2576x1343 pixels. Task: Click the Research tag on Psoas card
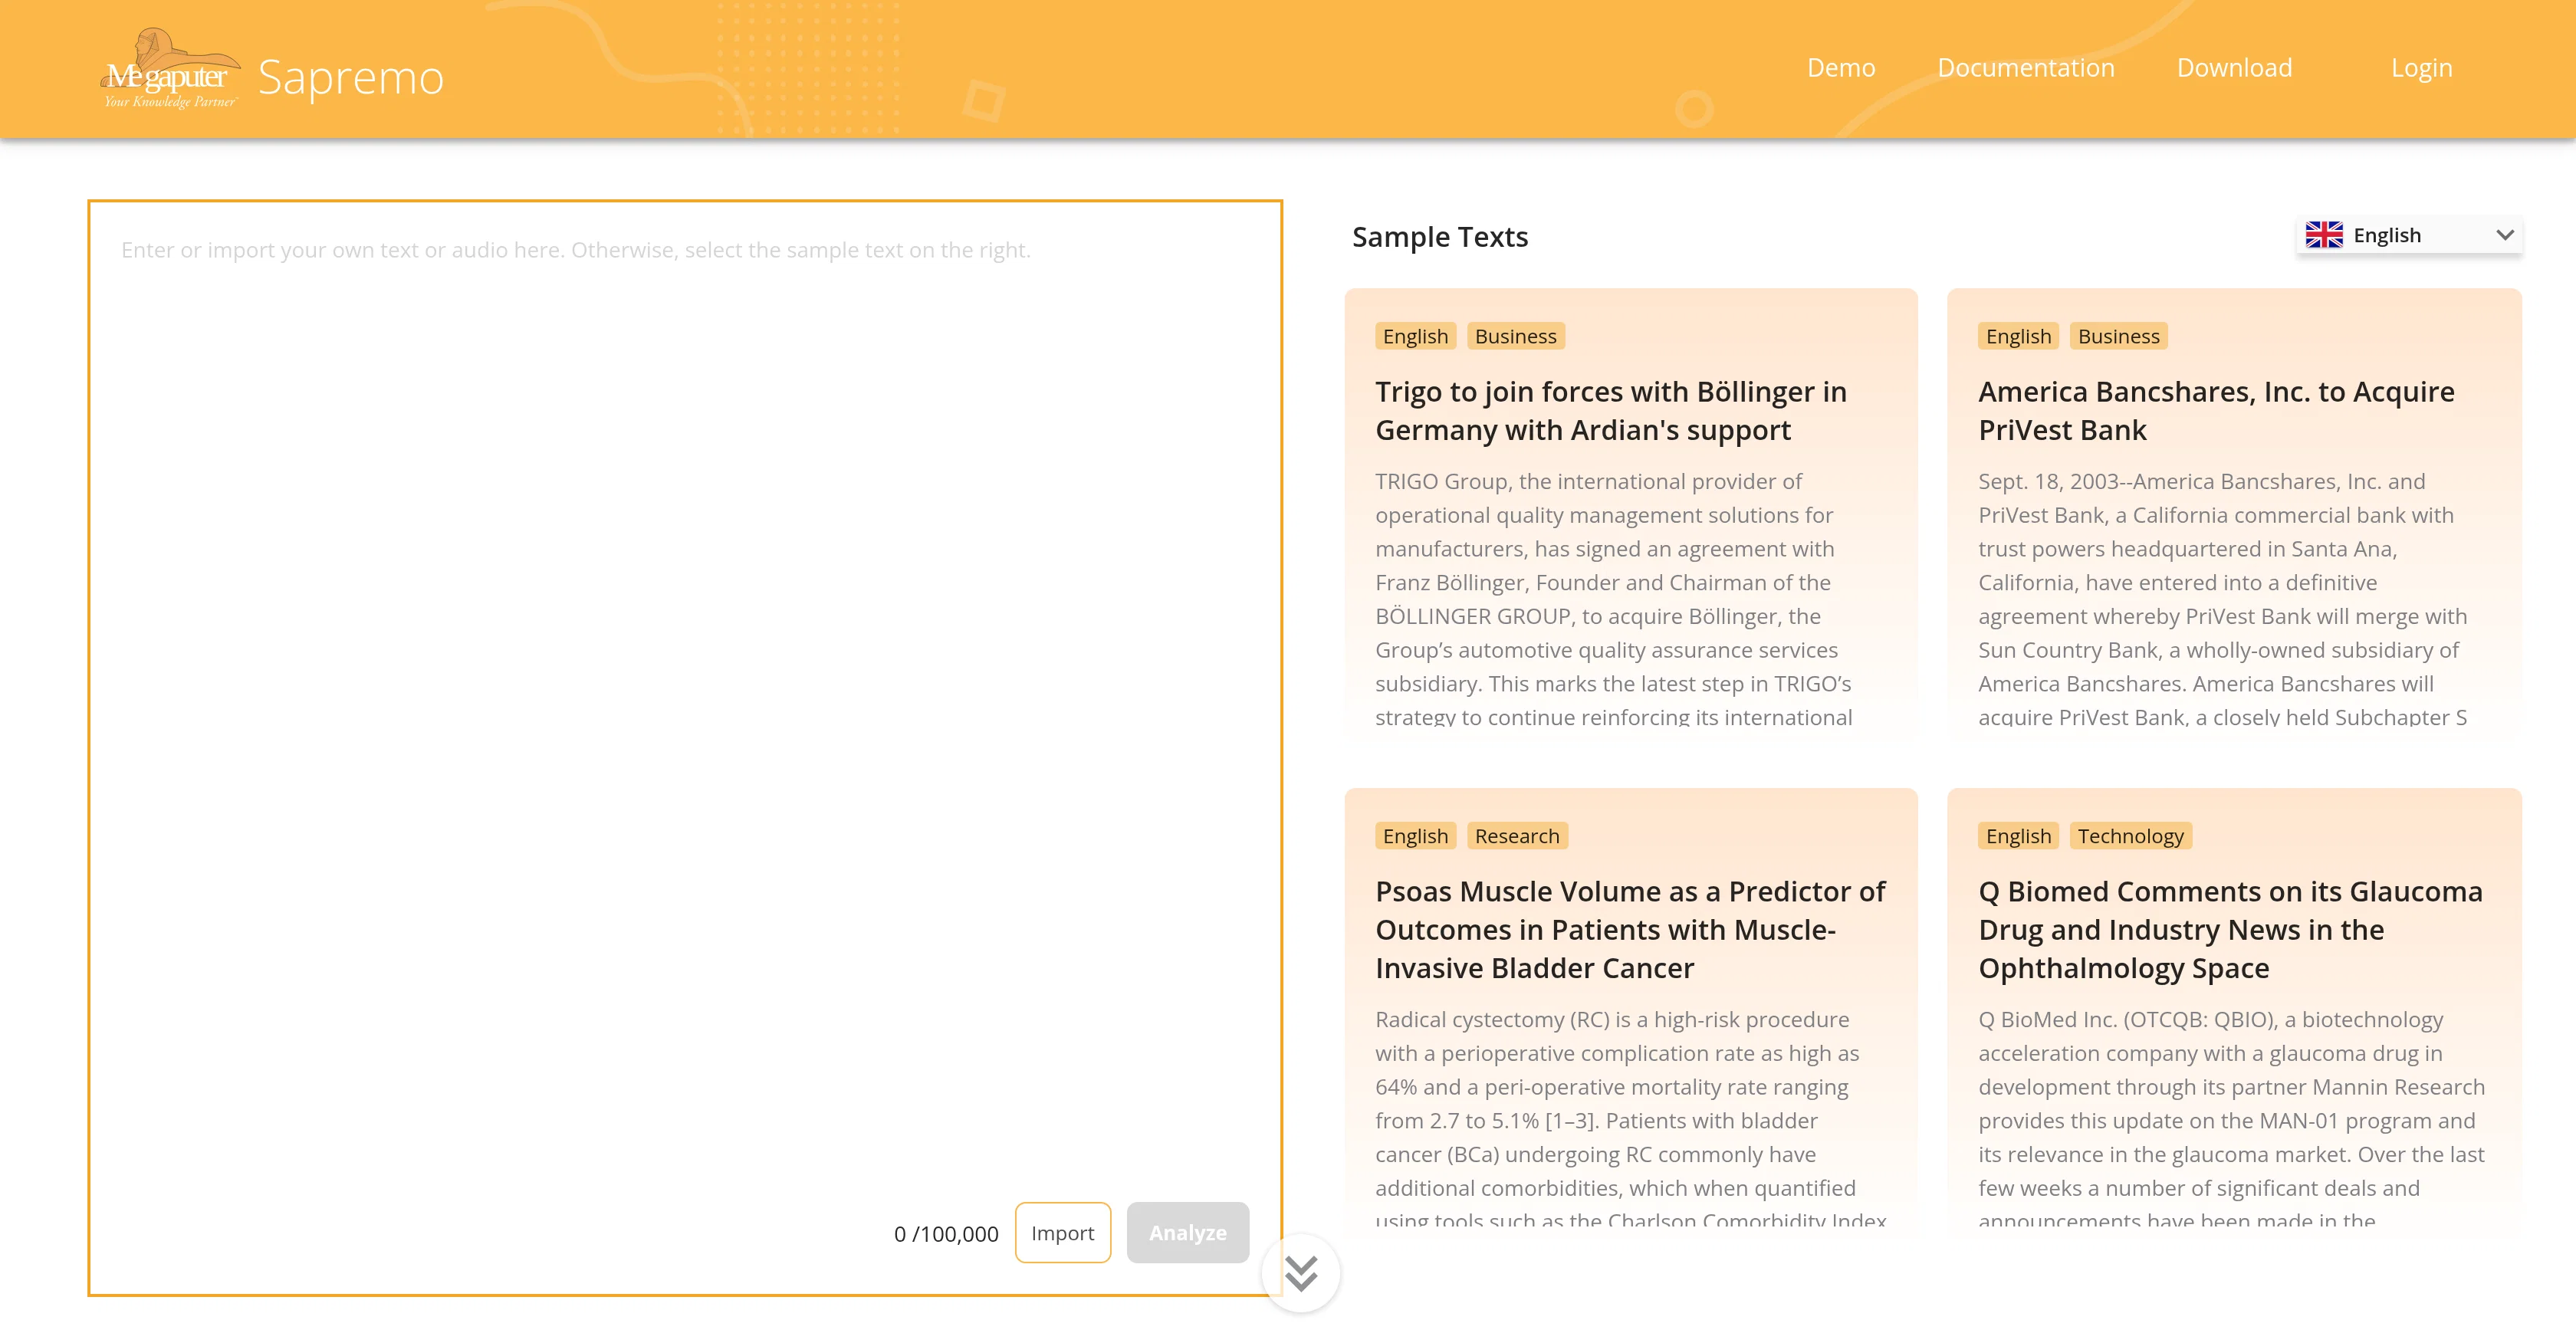[1517, 836]
